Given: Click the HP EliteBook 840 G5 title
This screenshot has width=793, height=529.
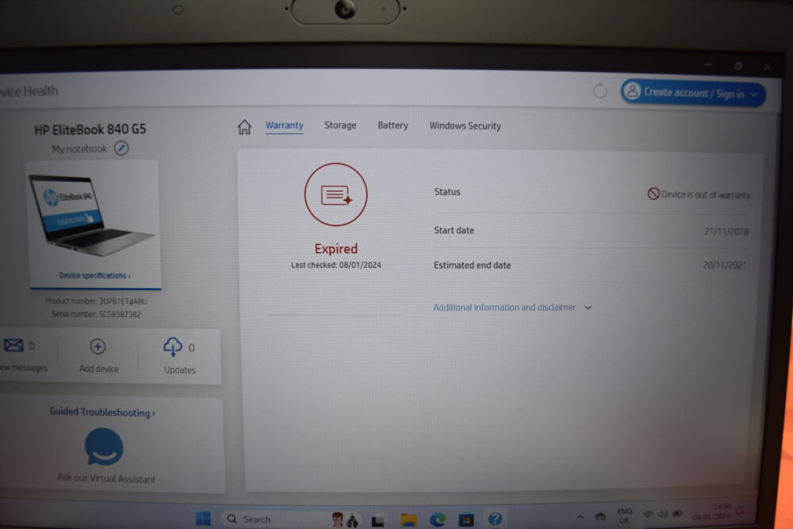Looking at the screenshot, I should click(90, 129).
